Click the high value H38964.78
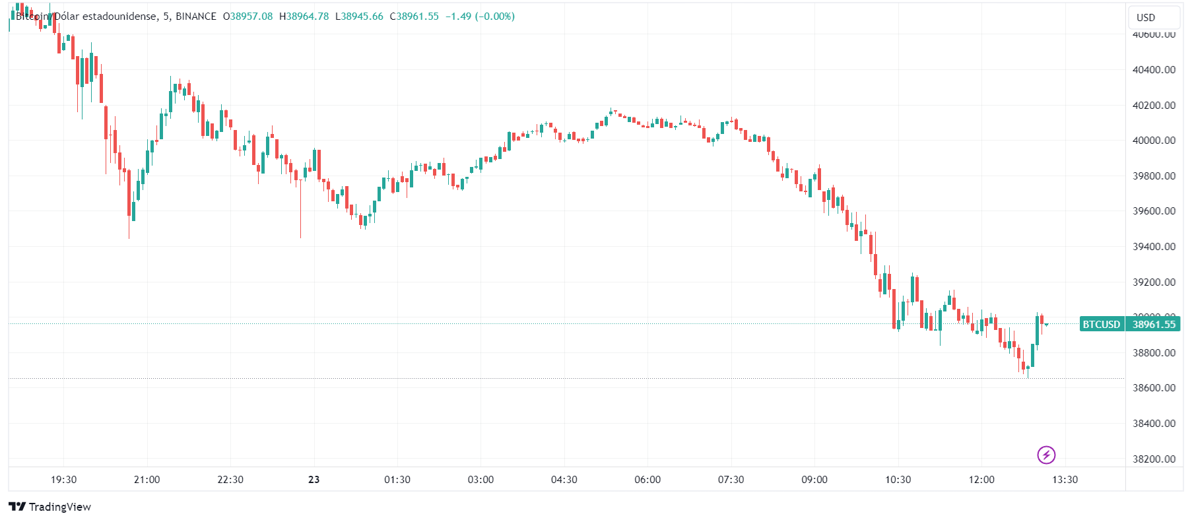1192x522 pixels. [x=304, y=16]
